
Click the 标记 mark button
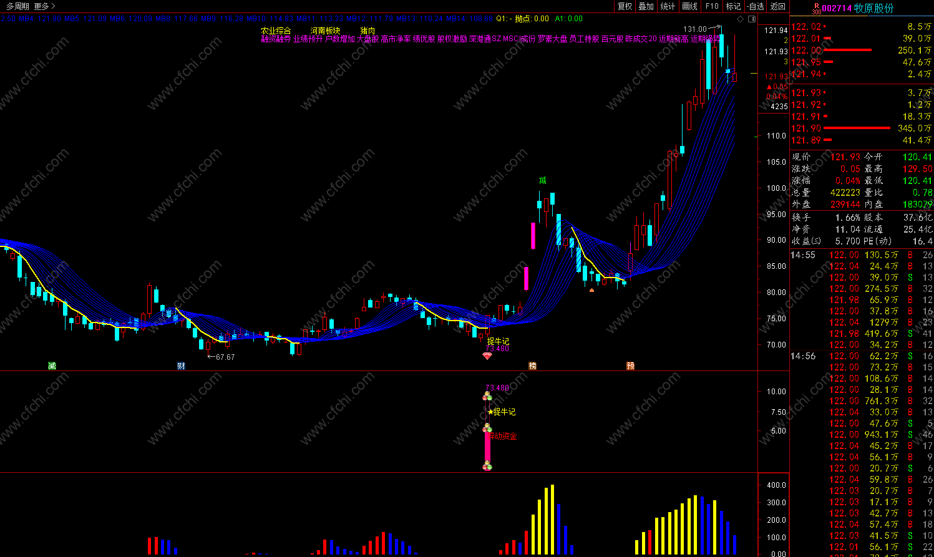click(733, 6)
